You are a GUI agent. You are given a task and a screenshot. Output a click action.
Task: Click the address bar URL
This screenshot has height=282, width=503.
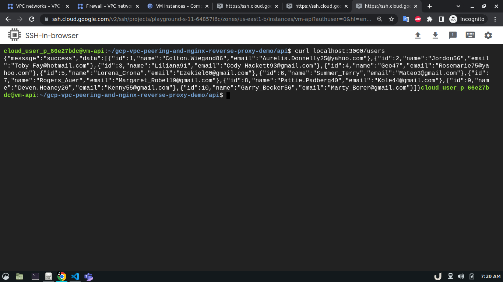pos(212,19)
